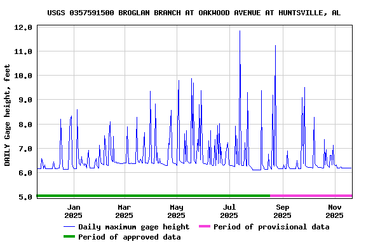Click the Sep 2025 x-axis label
Image resolution: width=366 pixels, height=244 pixels.
coord(282,211)
